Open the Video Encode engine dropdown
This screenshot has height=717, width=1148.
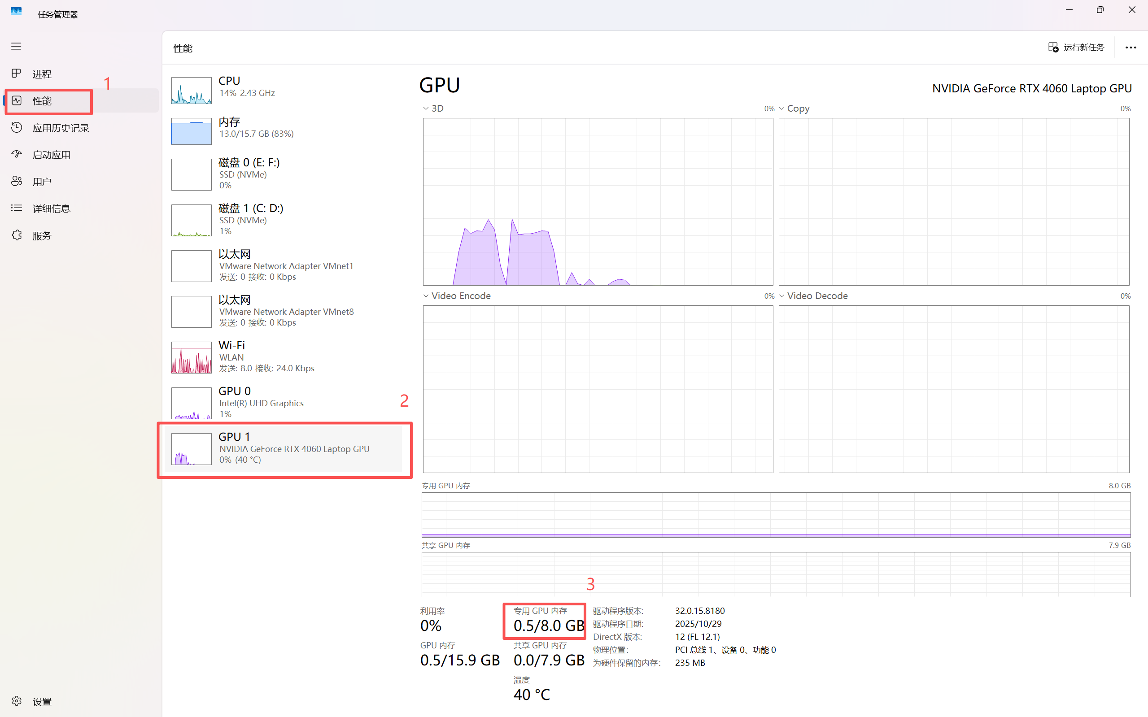tap(426, 296)
